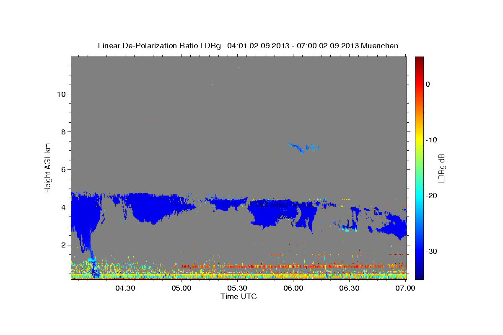Click the 'LDRg dB' colorbar label
The width and height of the screenshot is (503, 335).
click(x=441, y=168)
